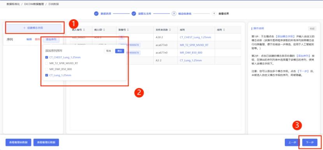The height and width of the screenshot is (150, 323).
Task: Sort by 影像号 column arrows
Action: pyautogui.click(x=128, y=30)
